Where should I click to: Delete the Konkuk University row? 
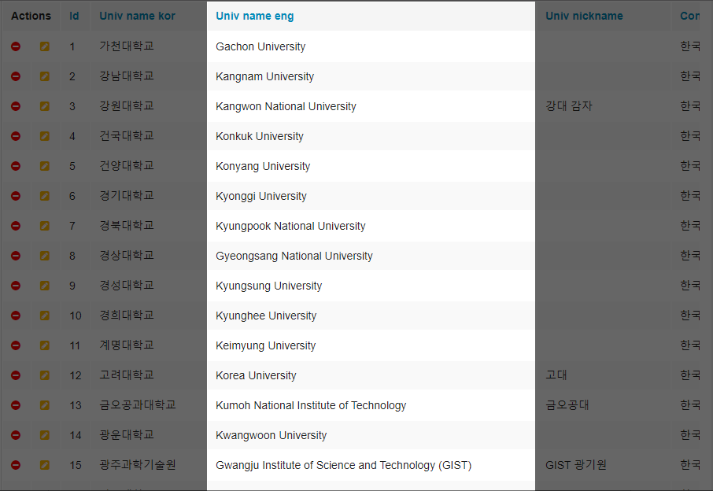[16, 136]
